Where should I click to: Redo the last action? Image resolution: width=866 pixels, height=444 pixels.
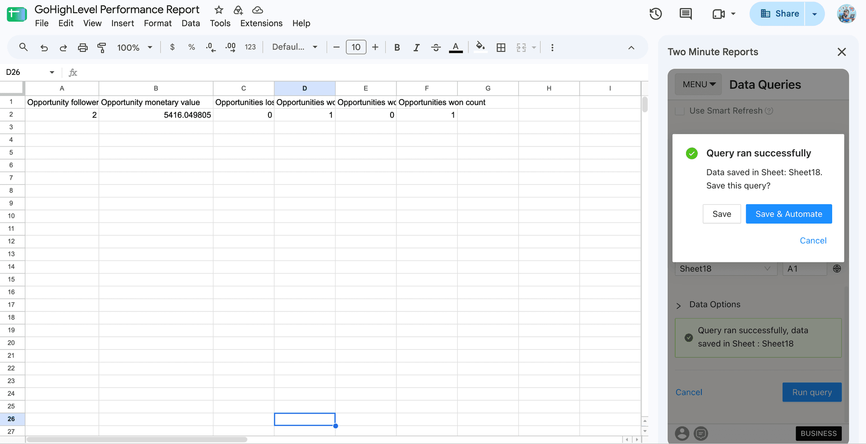click(x=63, y=47)
